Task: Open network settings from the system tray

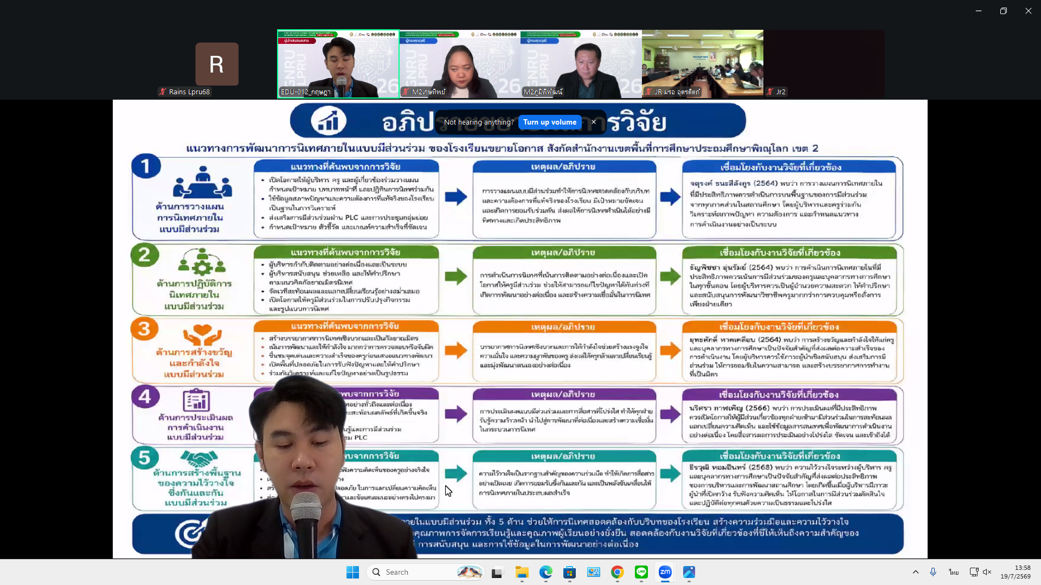Action: pyautogui.click(x=974, y=572)
